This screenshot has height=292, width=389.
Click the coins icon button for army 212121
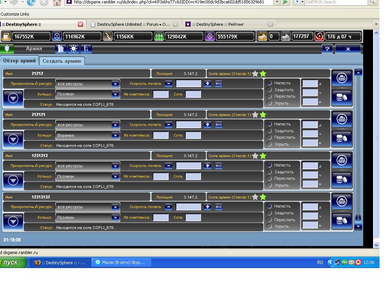point(342,139)
